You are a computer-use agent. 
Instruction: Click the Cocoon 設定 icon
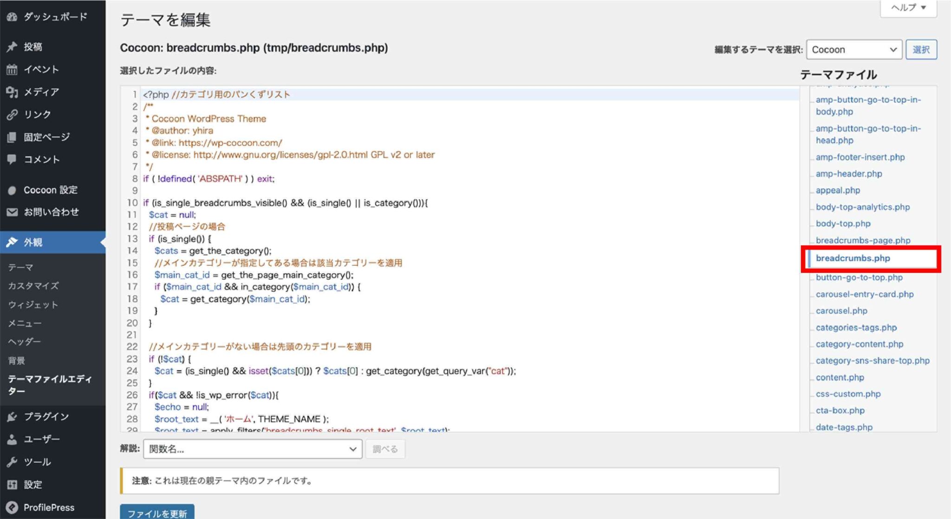pos(13,190)
